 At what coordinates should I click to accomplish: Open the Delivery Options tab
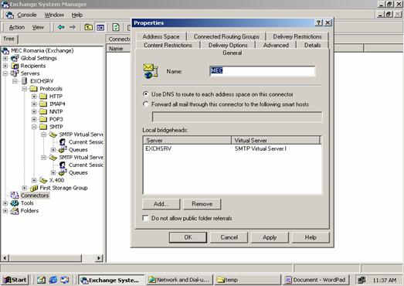[228, 45]
